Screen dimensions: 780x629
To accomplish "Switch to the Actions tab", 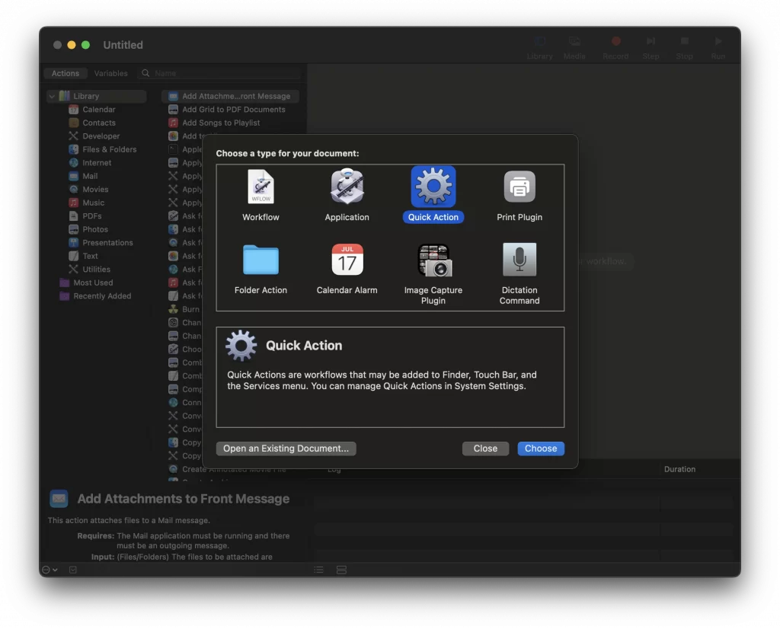I will tap(66, 74).
